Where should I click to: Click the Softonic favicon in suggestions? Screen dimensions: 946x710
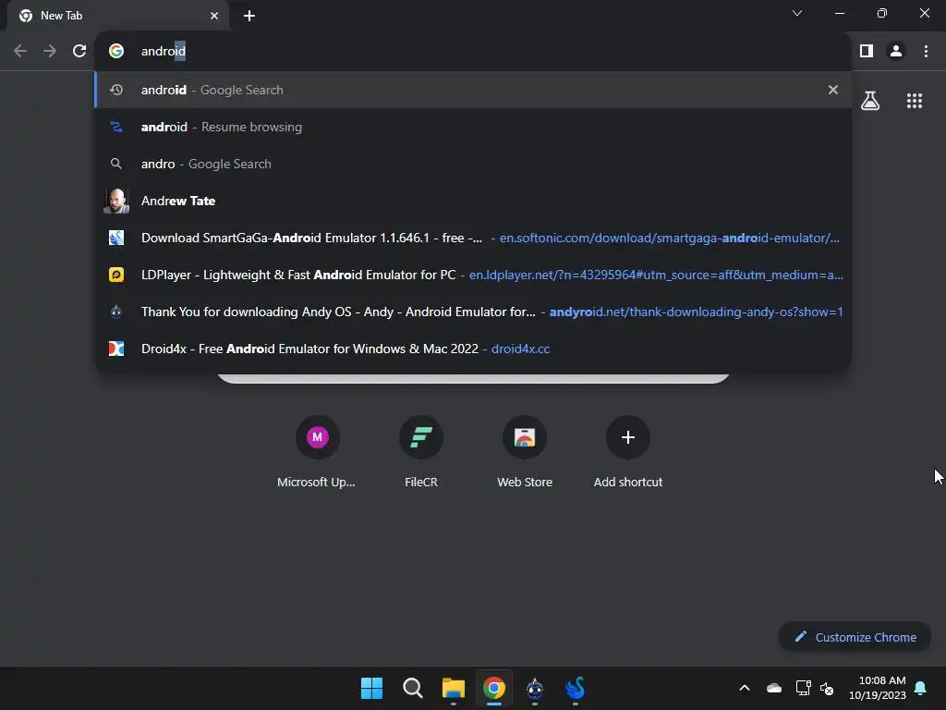pos(116,238)
